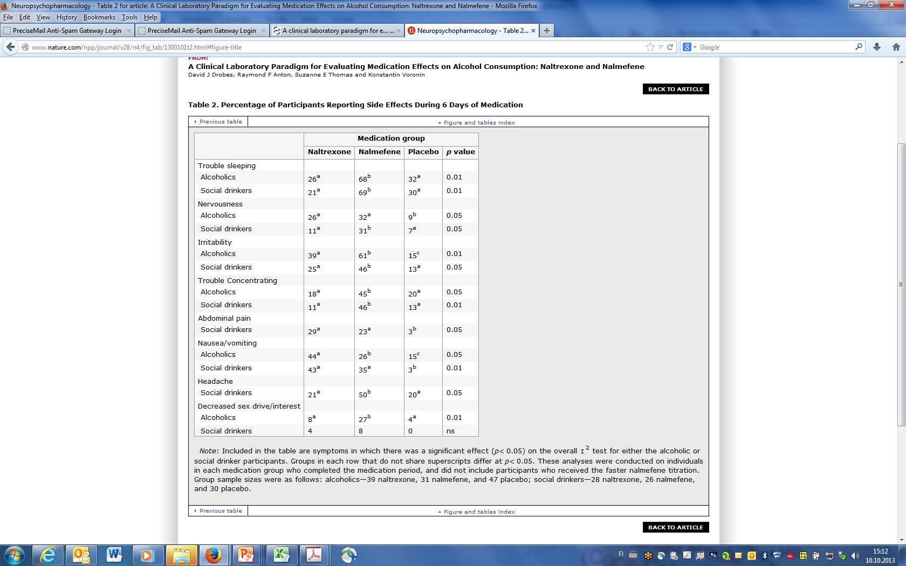Image resolution: width=906 pixels, height=566 pixels.
Task: Open Outlook from the taskbar
Action: (81, 555)
